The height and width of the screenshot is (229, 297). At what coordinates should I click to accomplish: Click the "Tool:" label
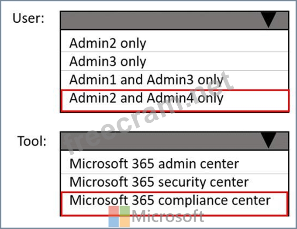[31, 141]
